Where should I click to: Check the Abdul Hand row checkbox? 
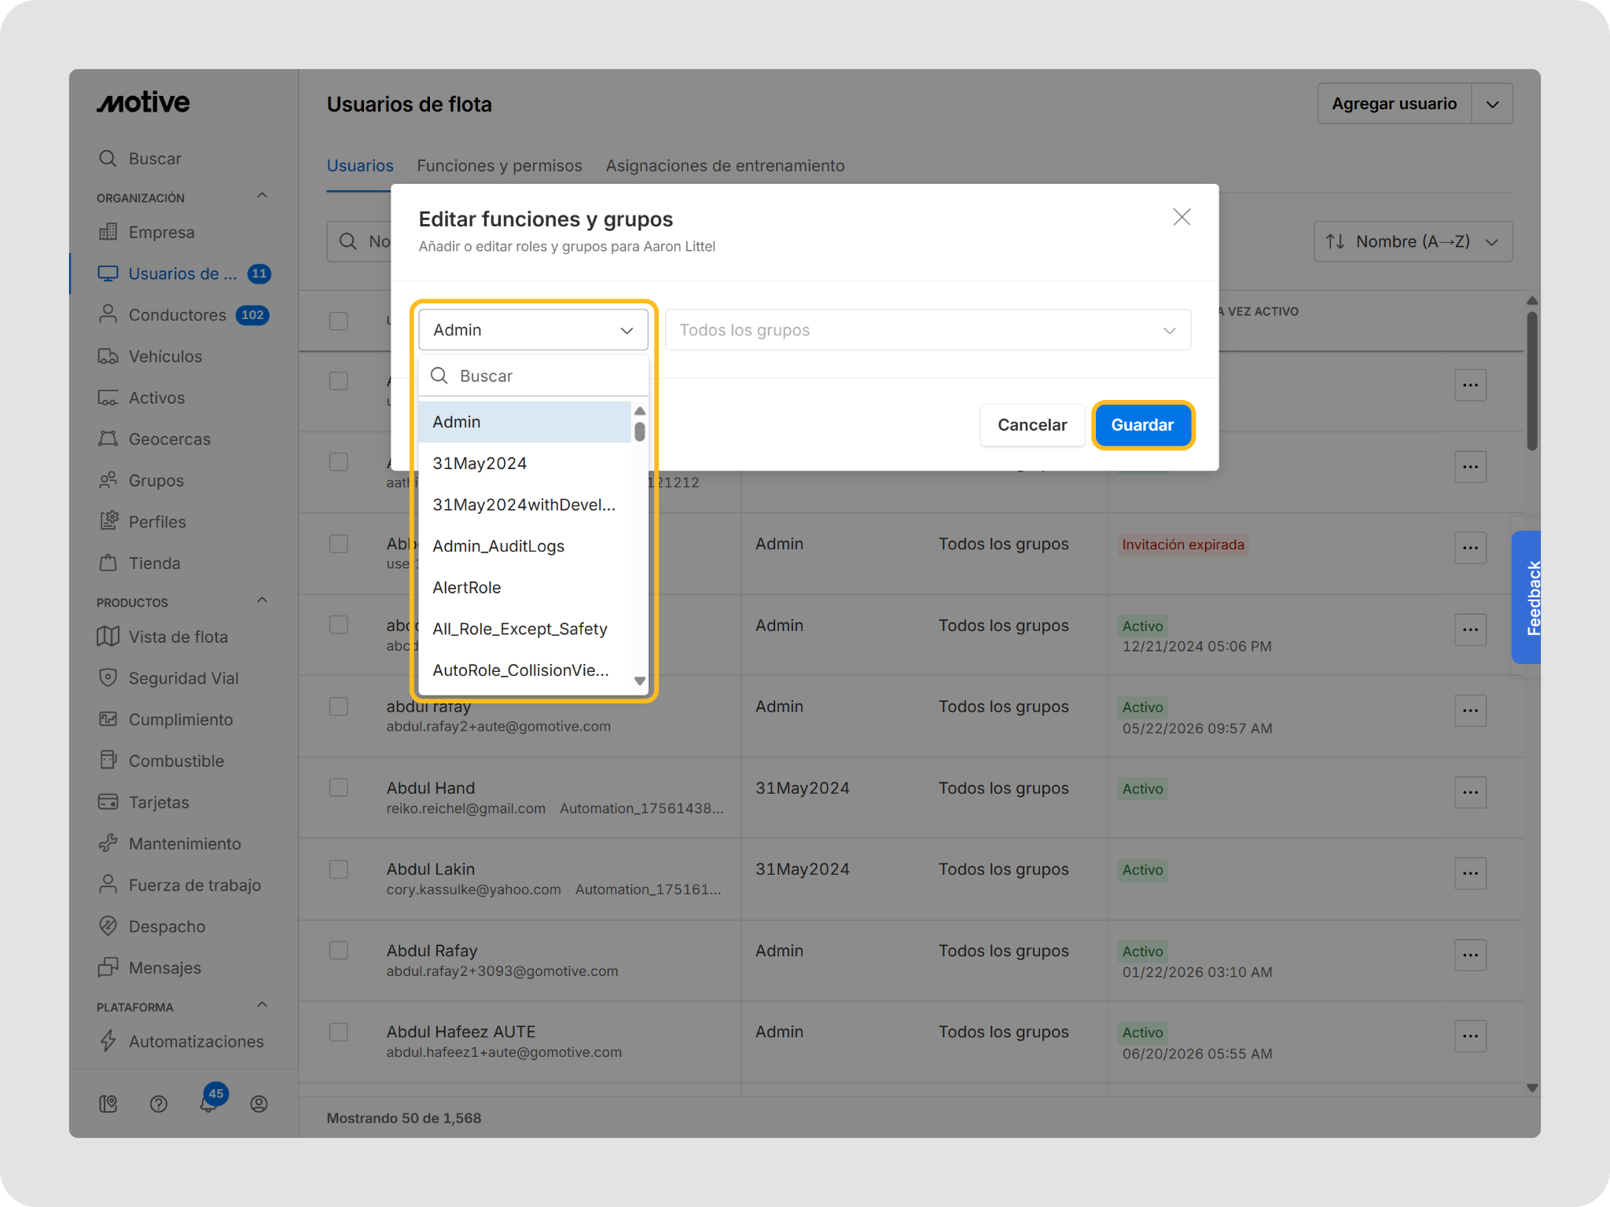(x=339, y=787)
